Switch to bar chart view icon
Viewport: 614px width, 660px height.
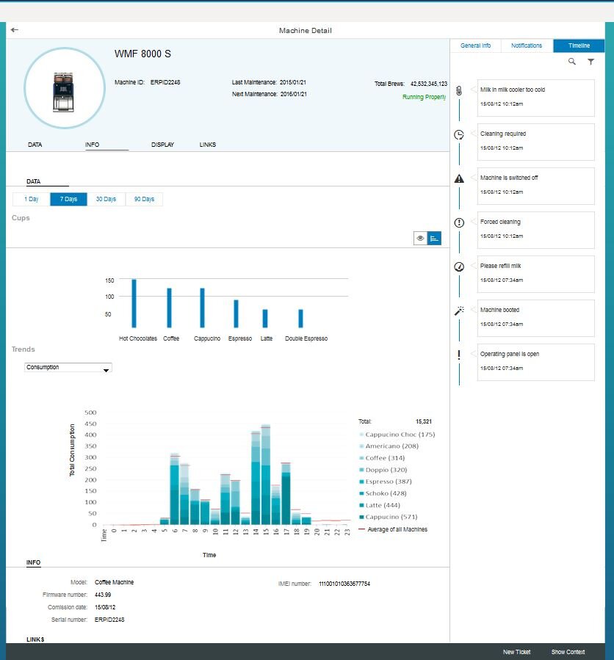pyautogui.click(x=434, y=239)
